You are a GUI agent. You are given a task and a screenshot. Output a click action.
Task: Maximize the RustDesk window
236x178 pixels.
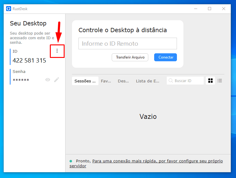click(210, 9)
